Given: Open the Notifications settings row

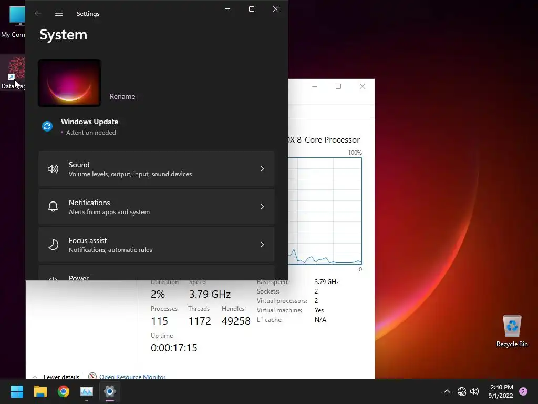Looking at the screenshot, I should click(x=157, y=207).
